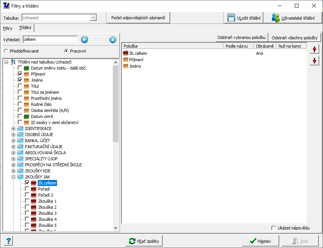Collapse the ZKOUŠKY JAK tree group
The height and width of the screenshot is (248, 323).
14,177
